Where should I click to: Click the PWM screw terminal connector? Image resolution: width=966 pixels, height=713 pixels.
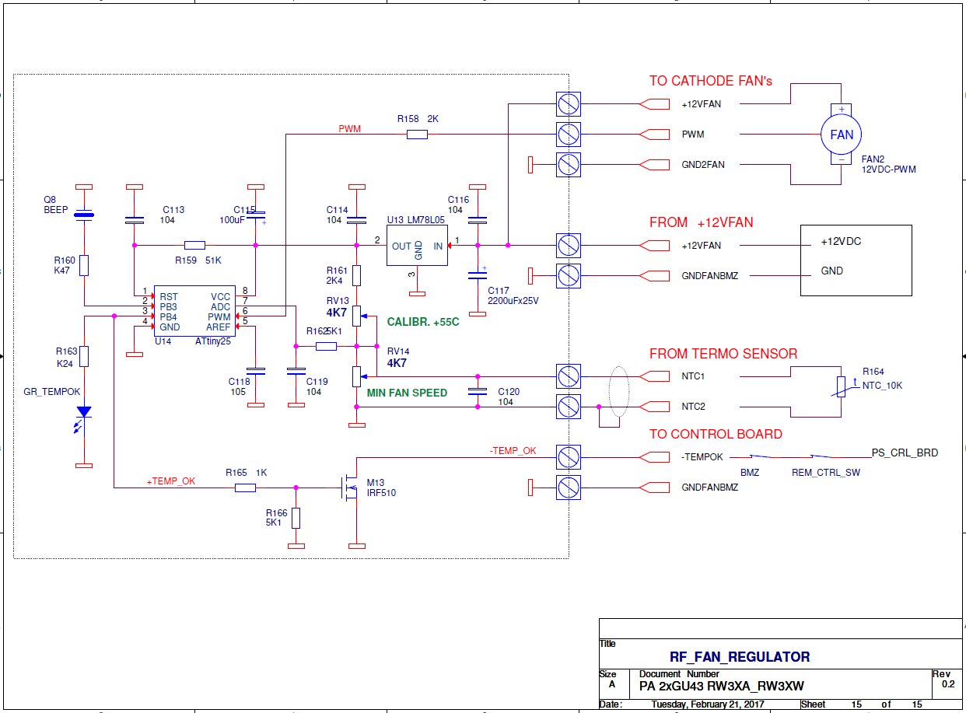(569, 134)
